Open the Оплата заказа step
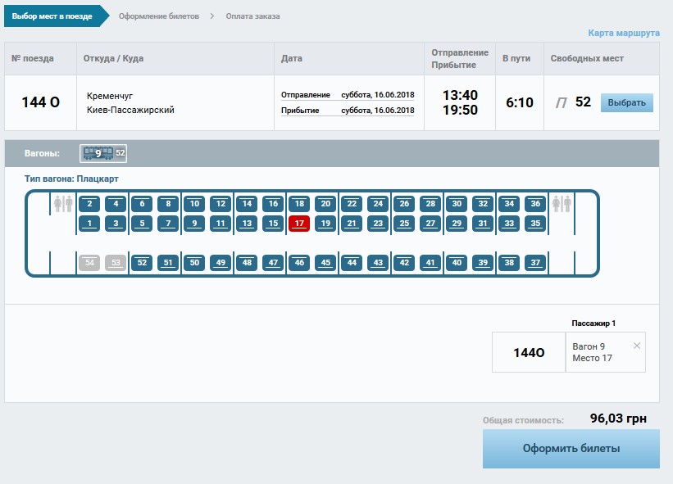The image size is (673, 484). 252,16
